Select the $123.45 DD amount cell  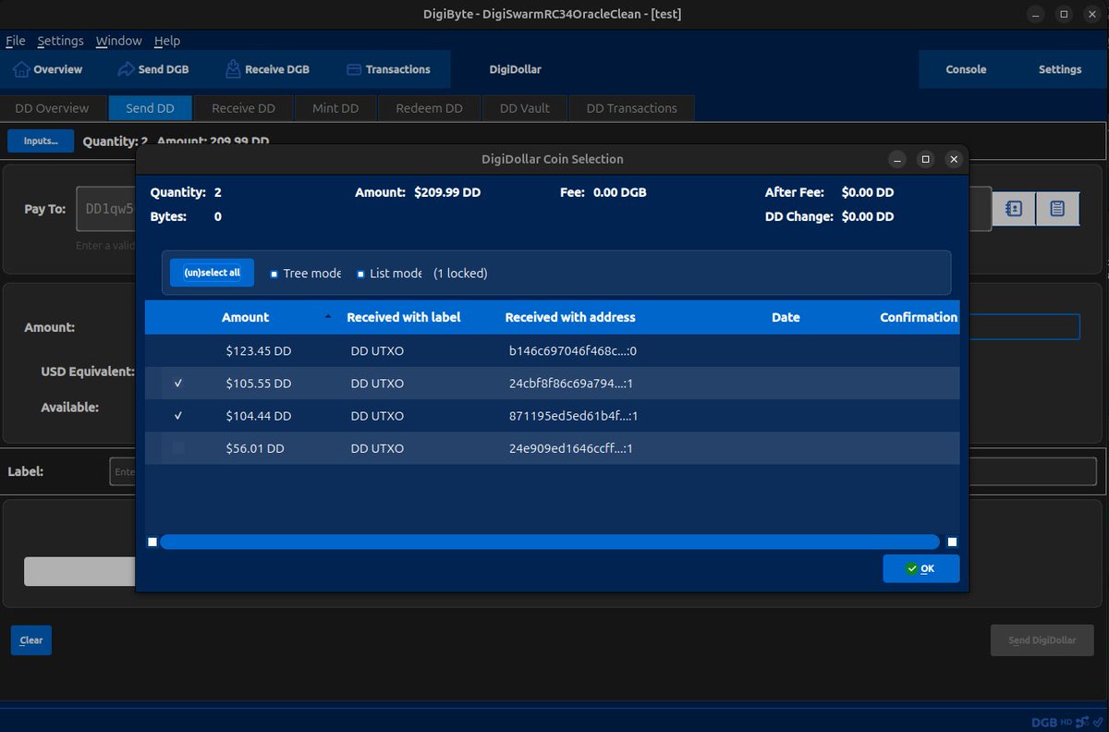pyautogui.click(x=258, y=351)
